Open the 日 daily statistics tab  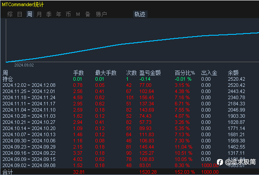tap(19, 14)
